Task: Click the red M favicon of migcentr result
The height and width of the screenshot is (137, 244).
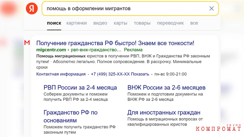Action: (x=27, y=42)
